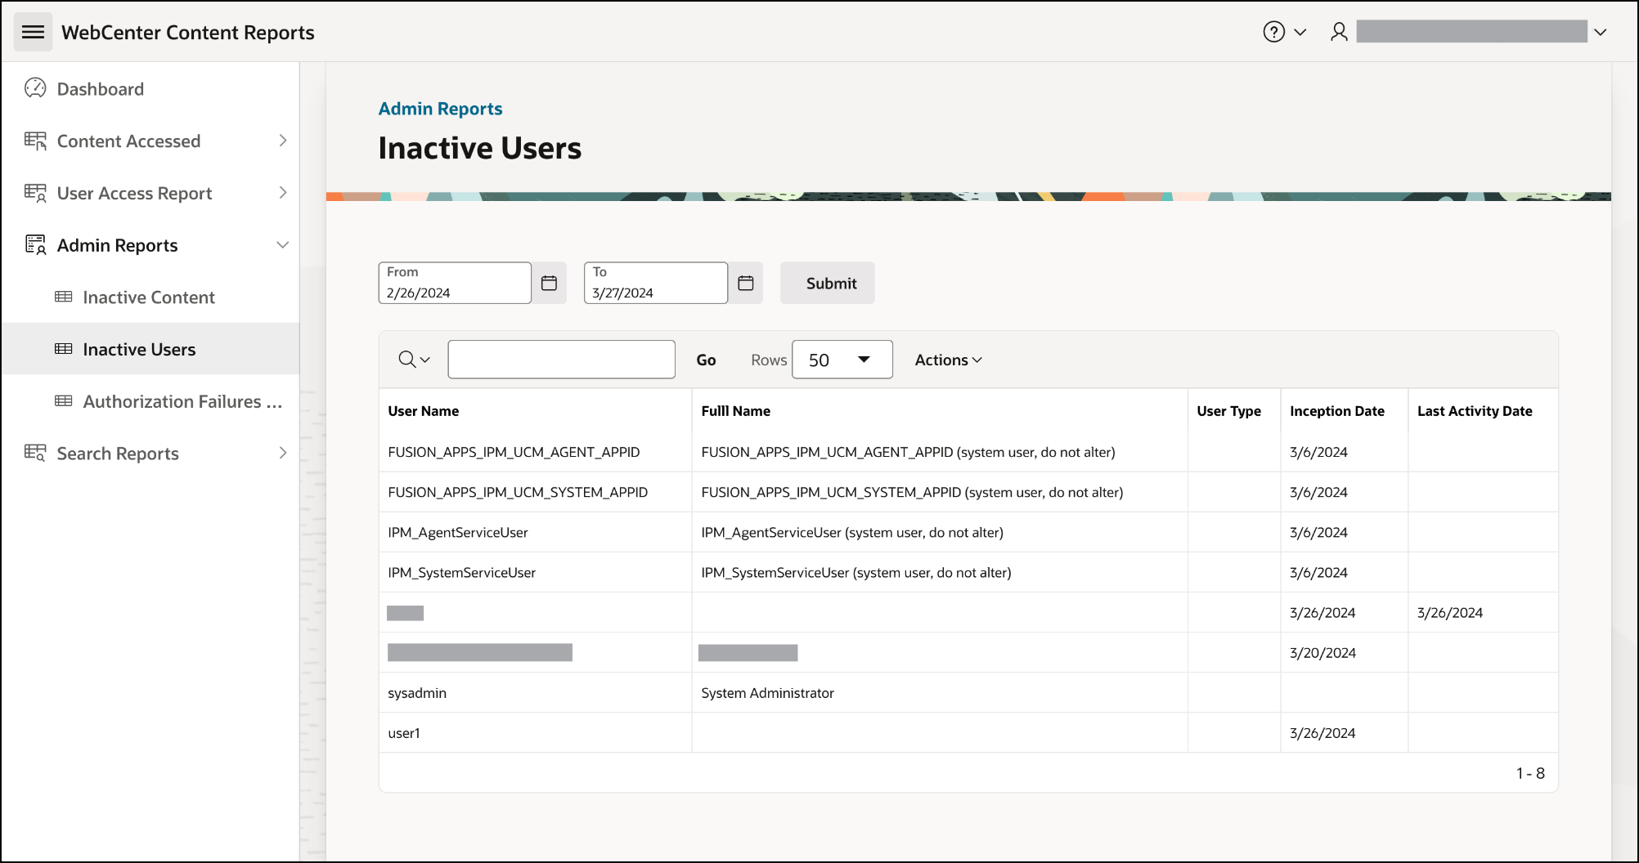Expand the help menu chevron

(1300, 32)
